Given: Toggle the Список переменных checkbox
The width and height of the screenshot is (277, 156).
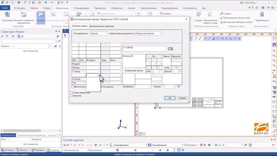Looking at the screenshot, I should click(71, 93).
